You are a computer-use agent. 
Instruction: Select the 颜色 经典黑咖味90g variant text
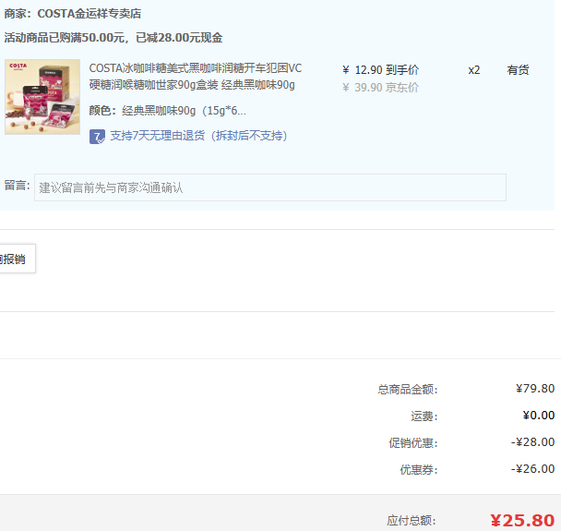(167, 111)
